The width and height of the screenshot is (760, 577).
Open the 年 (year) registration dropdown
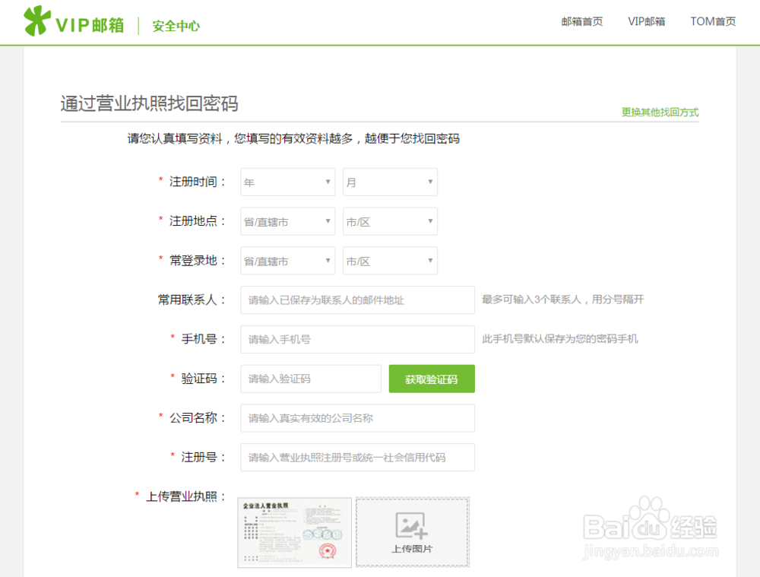(x=287, y=182)
